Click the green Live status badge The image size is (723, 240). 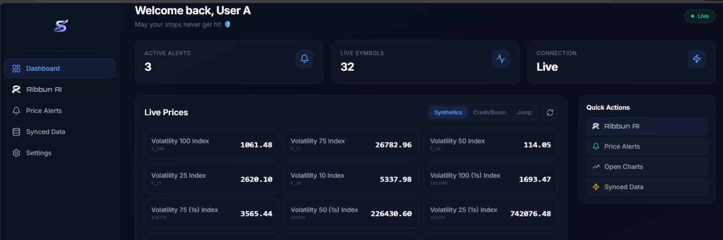pos(700,16)
